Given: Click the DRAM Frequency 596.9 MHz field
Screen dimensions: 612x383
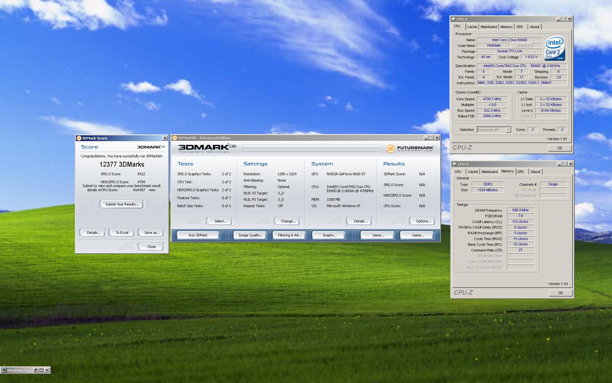Looking at the screenshot, I should [x=521, y=210].
